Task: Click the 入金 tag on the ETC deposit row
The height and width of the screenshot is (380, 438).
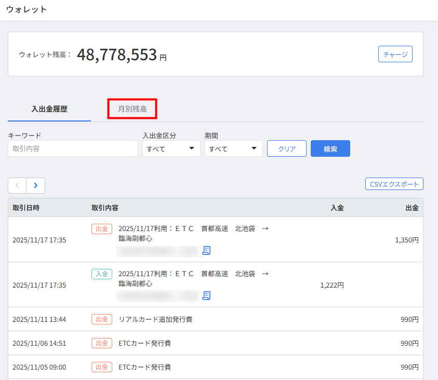Action: (102, 274)
